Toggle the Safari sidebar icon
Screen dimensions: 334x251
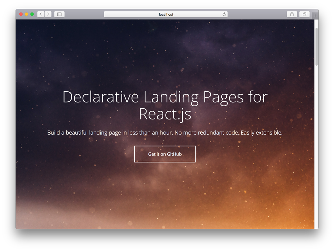[59, 14]
